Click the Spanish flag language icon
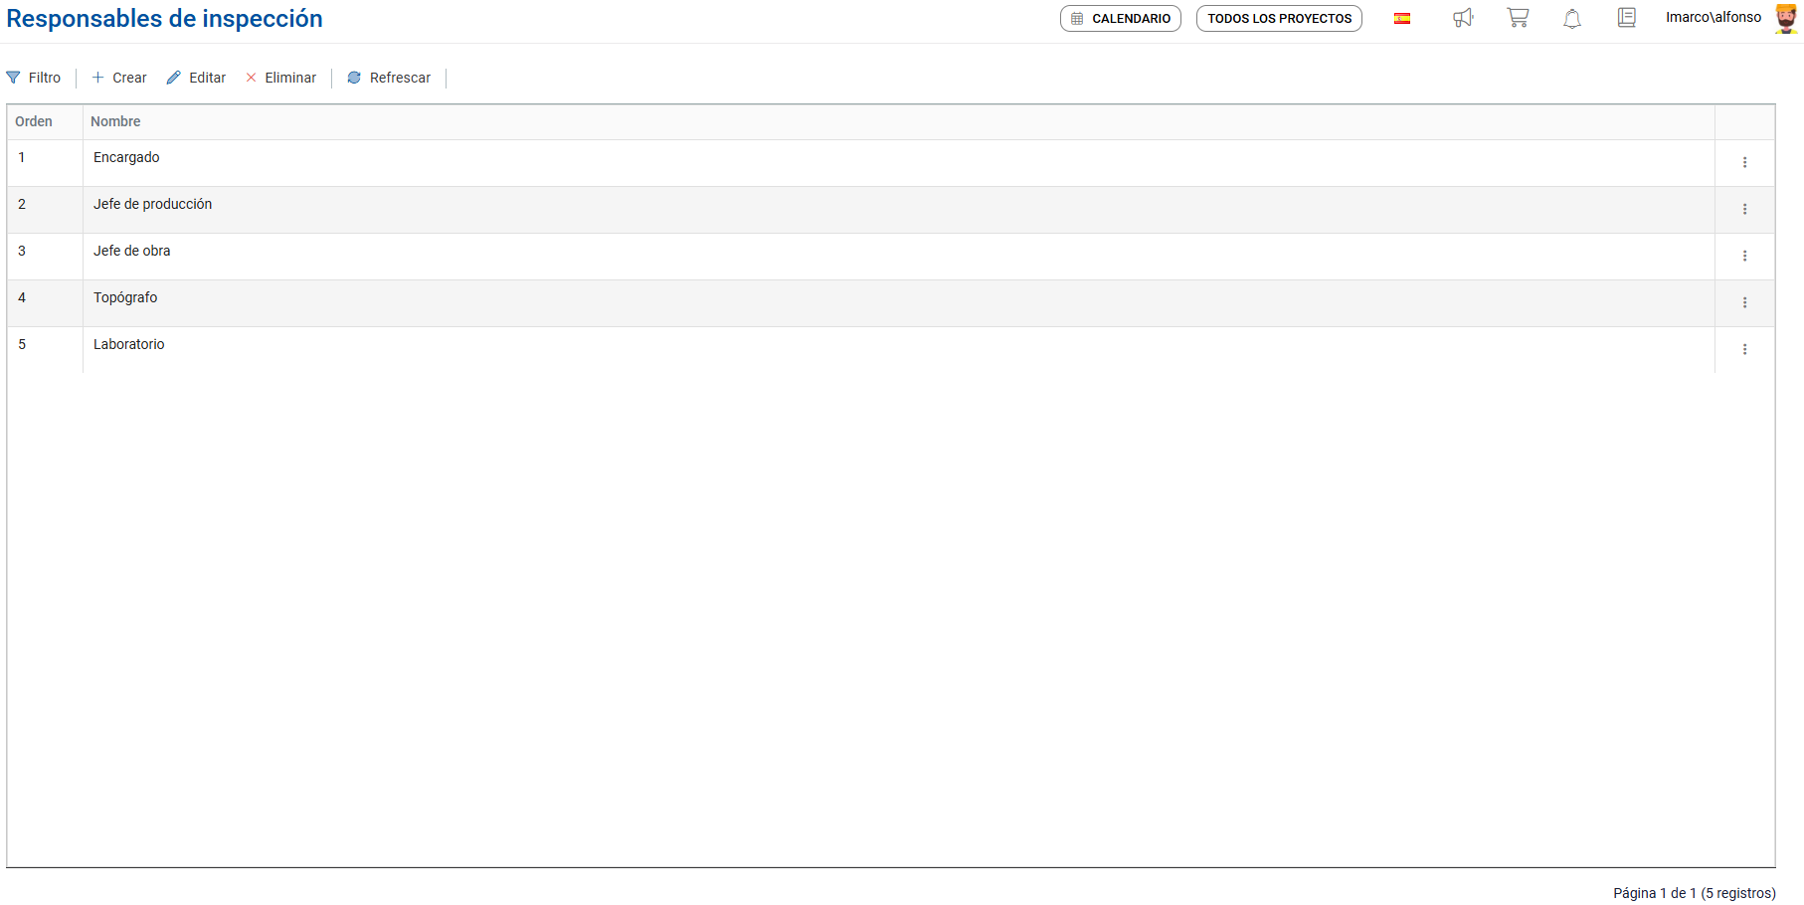1804x905 pixels. (1402, 18)
